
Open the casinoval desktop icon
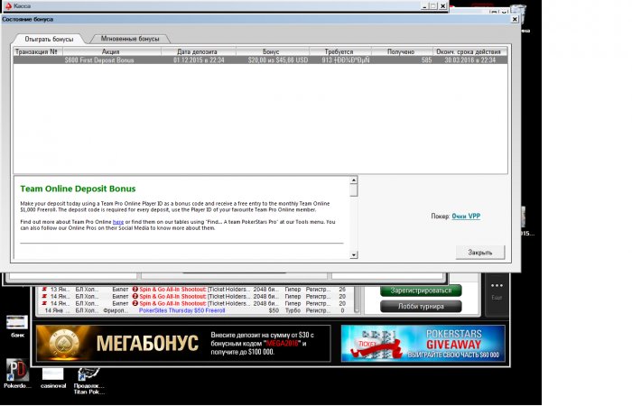[x=52, y=378]
